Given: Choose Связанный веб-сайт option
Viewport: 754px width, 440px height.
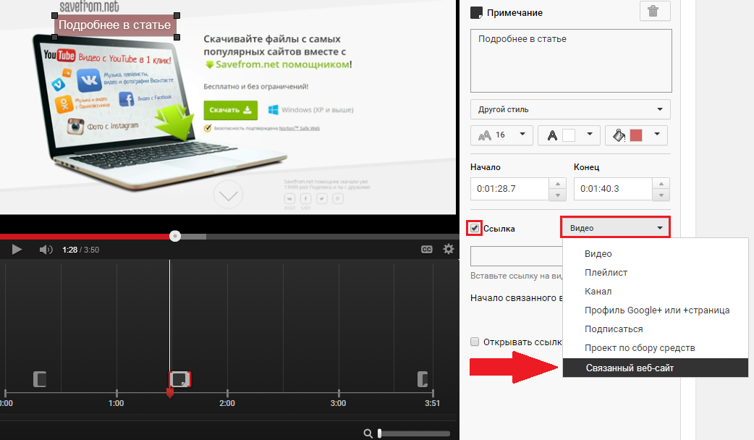Looking at the screenshot, I should (656, 368).
